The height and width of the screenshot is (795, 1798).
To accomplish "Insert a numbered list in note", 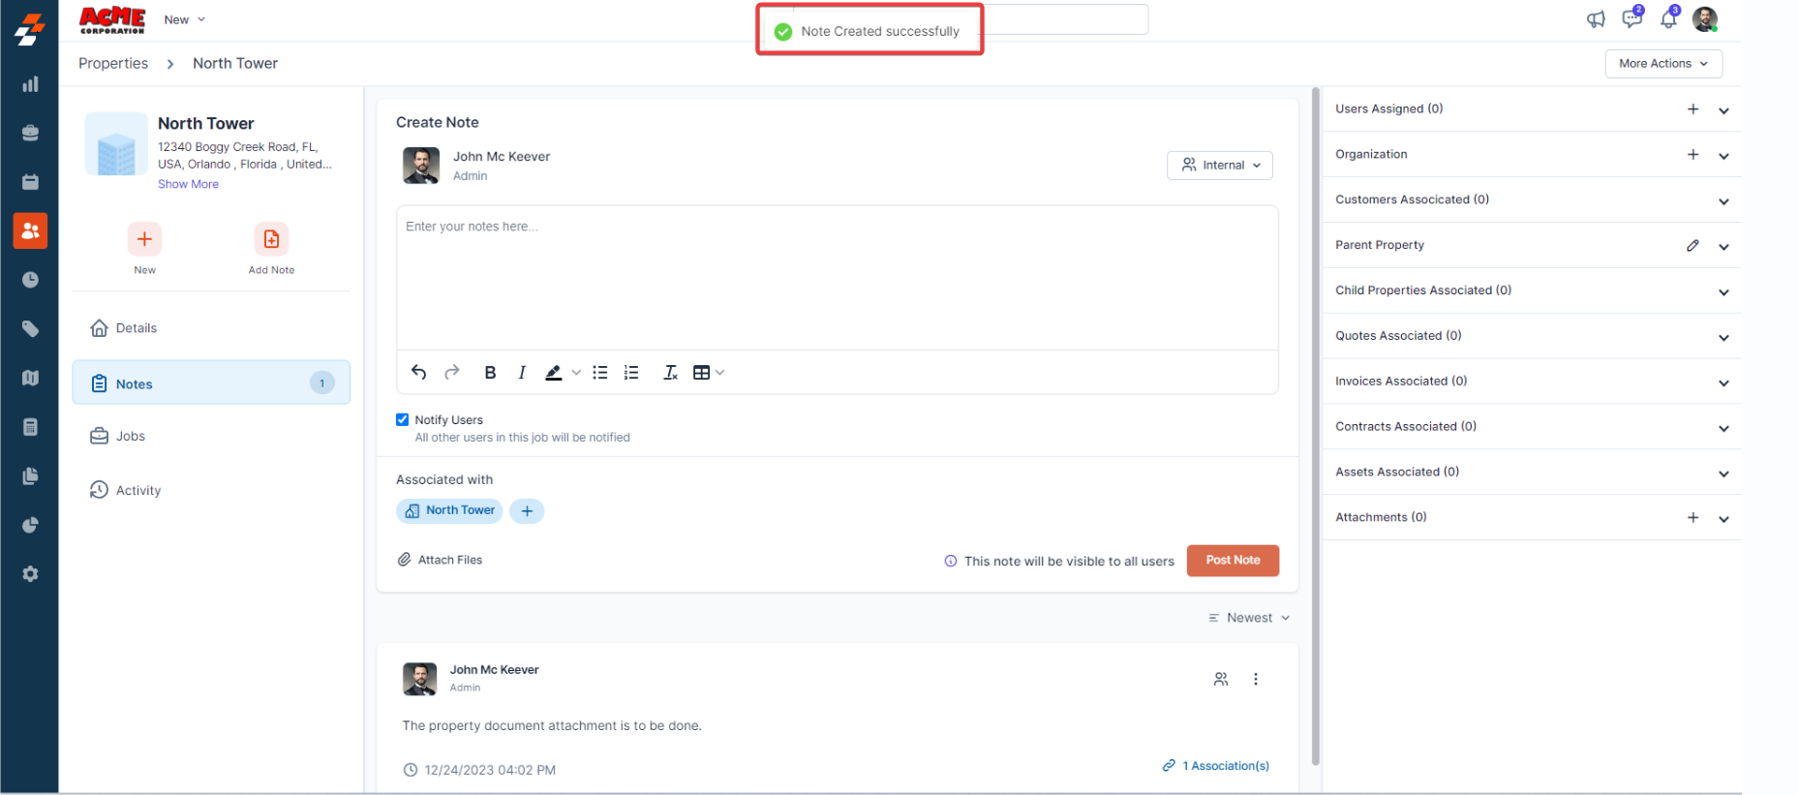I will 631,373.
